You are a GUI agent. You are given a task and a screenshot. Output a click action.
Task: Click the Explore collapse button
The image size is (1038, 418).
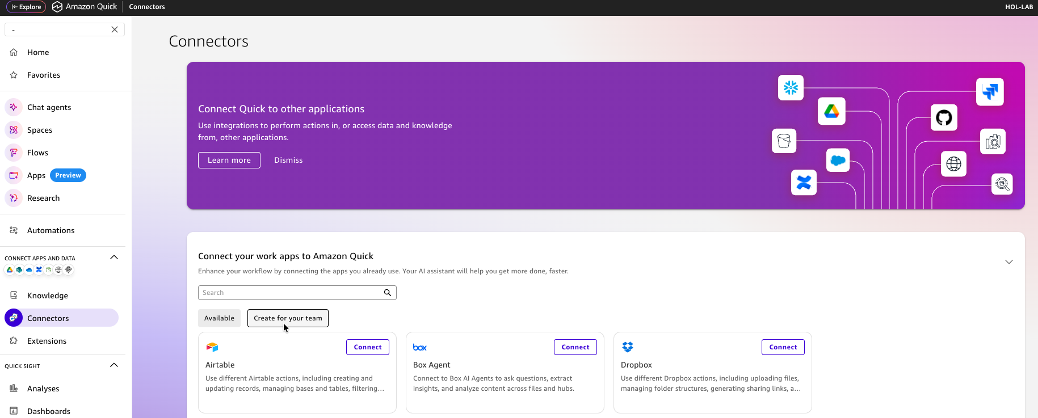click(x=26, y=7)
